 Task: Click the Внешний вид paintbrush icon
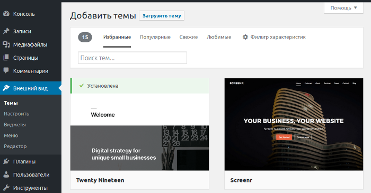[x=6, y=88]
